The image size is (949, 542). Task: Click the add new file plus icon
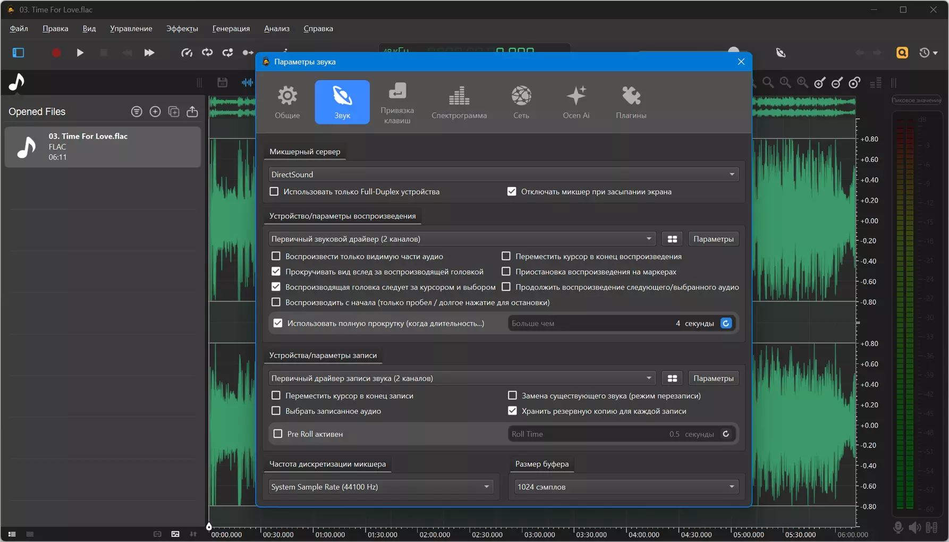coord(155,112)
